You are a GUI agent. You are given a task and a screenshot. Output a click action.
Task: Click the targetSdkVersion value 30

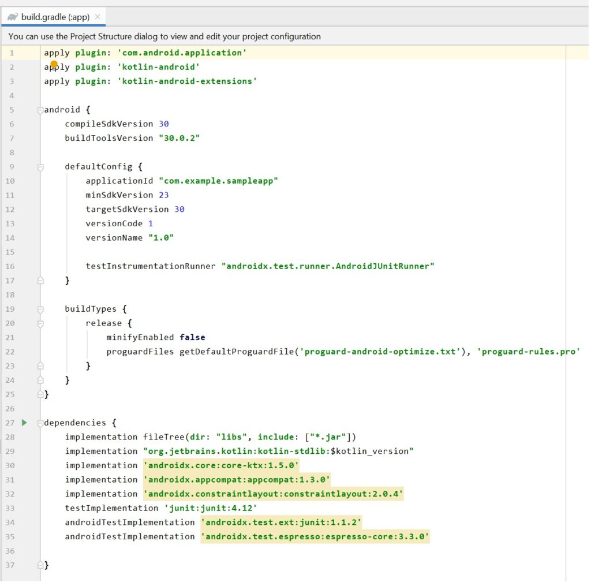pyautogui.click(x=179, y=210)
